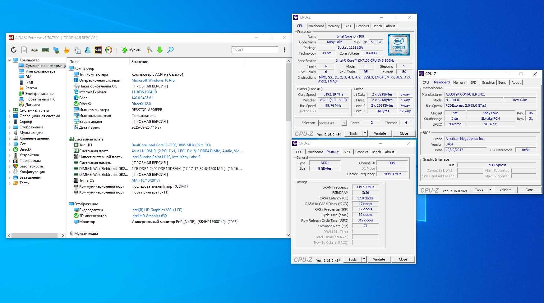Click the Значение column header
The height and width of the screenshot is (303, 544).
point(187,62)
